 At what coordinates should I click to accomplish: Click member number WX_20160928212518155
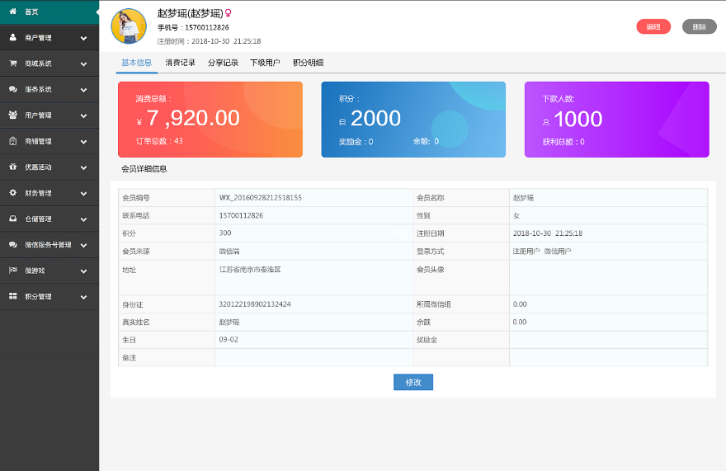[x=260, y=198]
